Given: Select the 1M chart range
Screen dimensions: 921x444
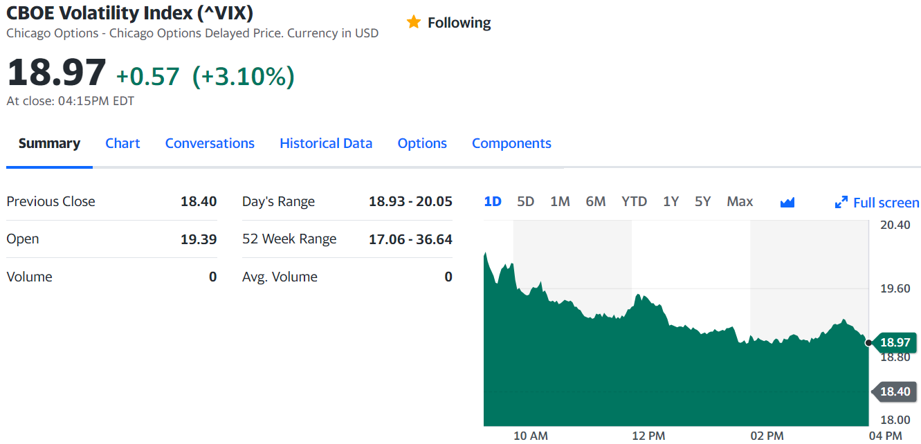Looking at the screenshot, I should click(560, 201).
